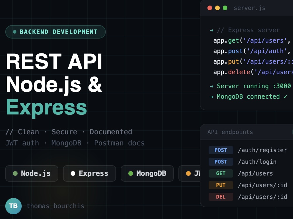The image size is (293, 219).
Task: Click the Express tech tag
Action: (89, 173)
